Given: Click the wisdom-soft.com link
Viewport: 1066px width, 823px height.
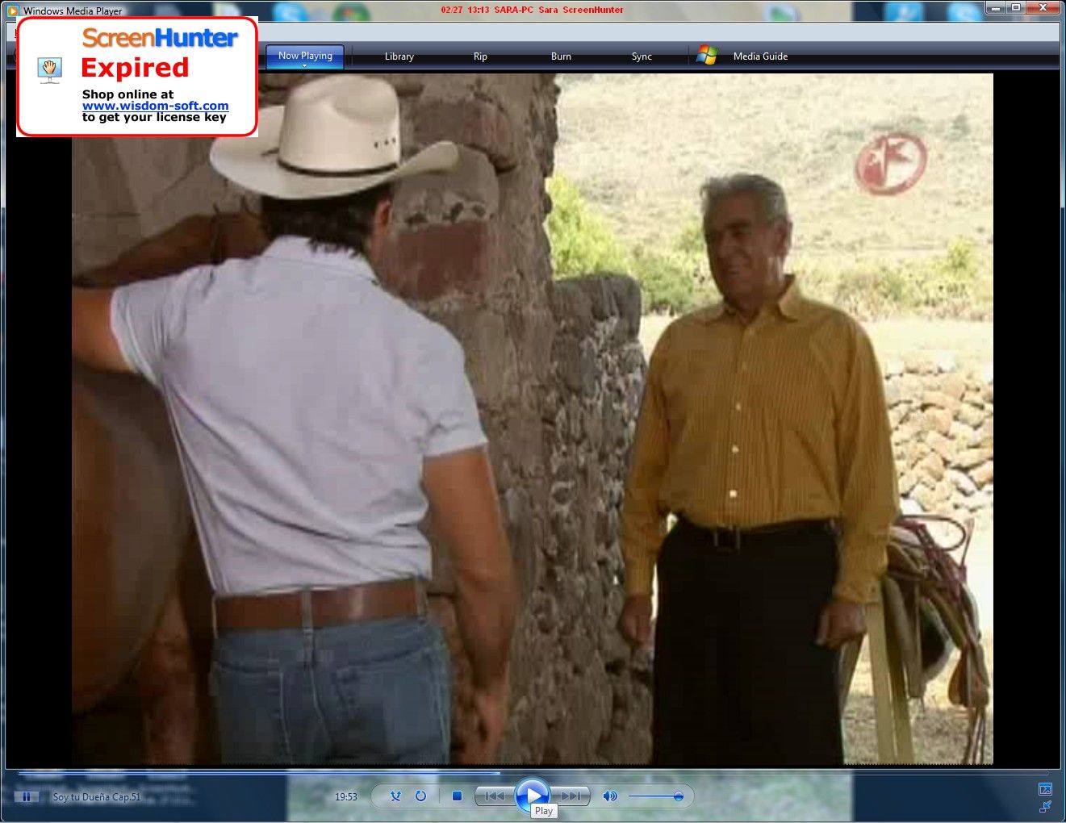Looking at the screenshot, I should click(155, 106).
